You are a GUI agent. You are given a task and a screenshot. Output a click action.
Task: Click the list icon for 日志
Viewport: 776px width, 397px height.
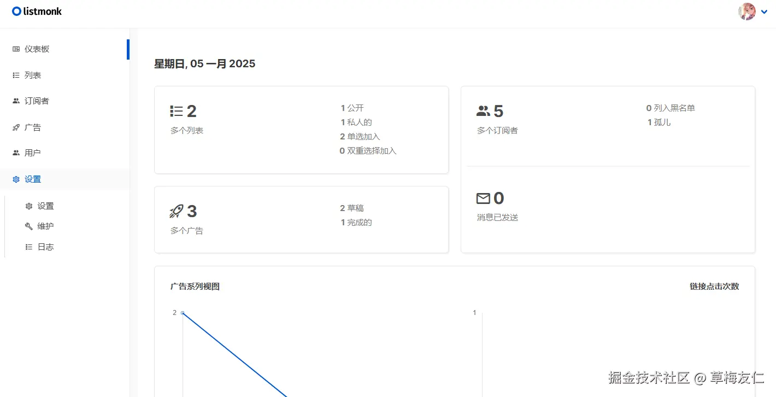tap(29, 247)
